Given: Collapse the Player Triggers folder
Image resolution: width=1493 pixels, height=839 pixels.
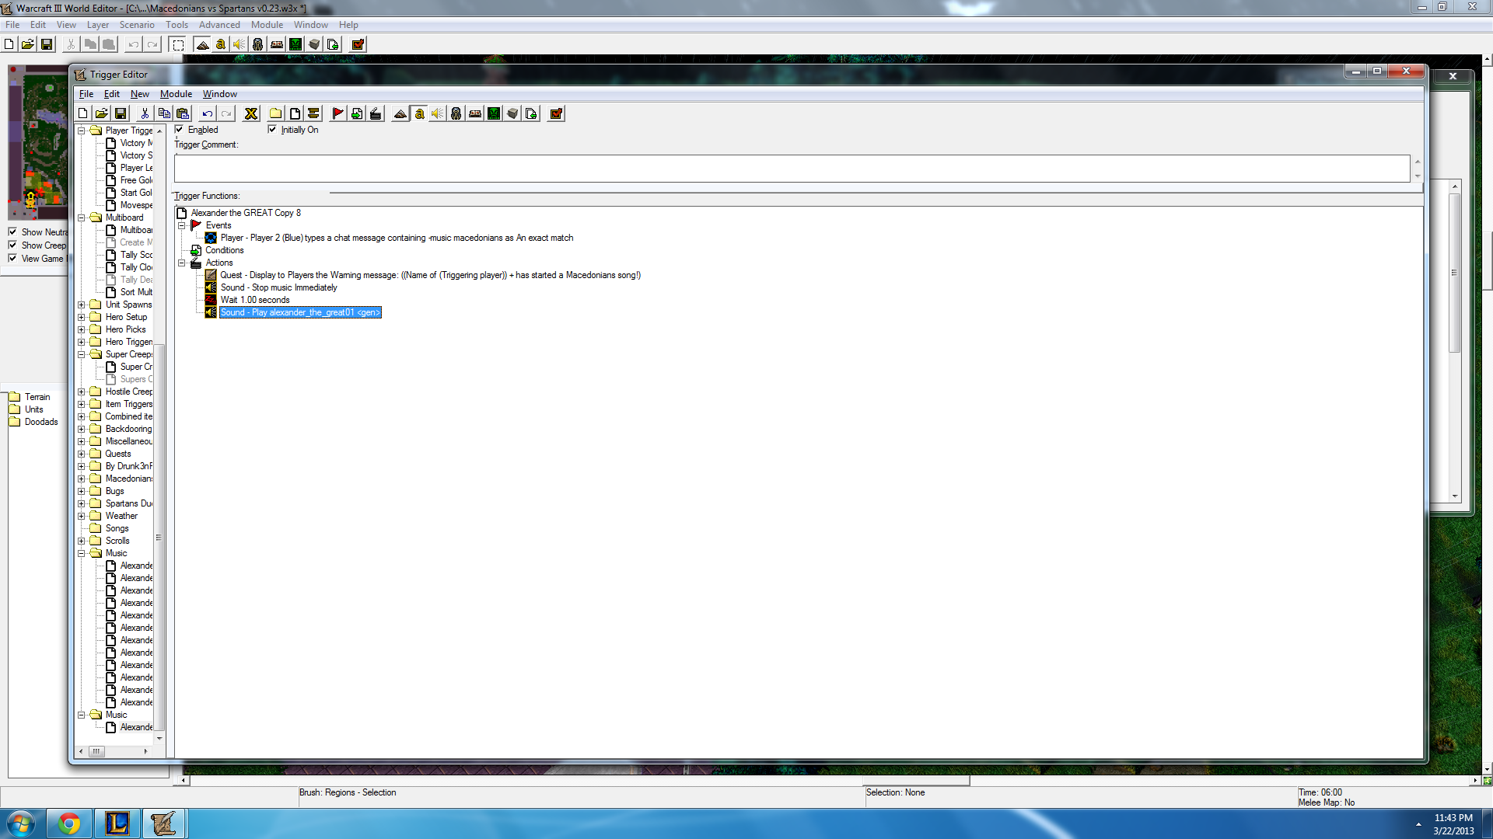Looking at the screenshot, I should pyautogui.click(x=81, y=131).
